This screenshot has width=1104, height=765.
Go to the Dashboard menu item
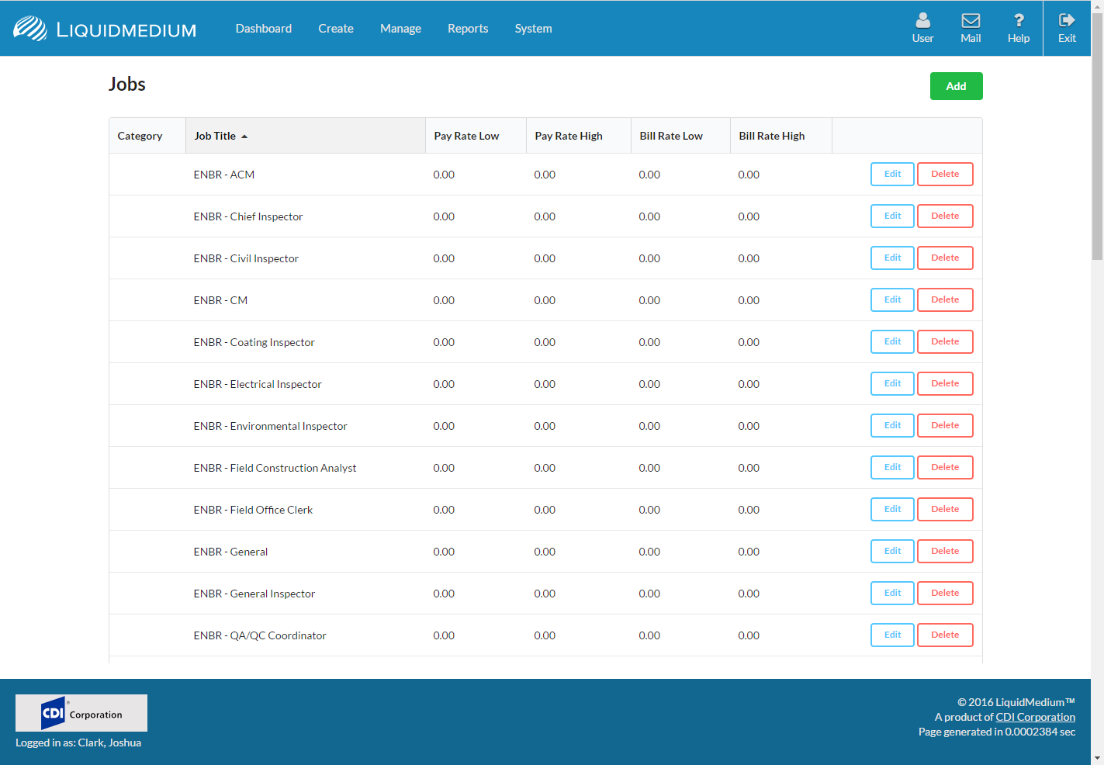pyautogui.click(x=264, y=29)
